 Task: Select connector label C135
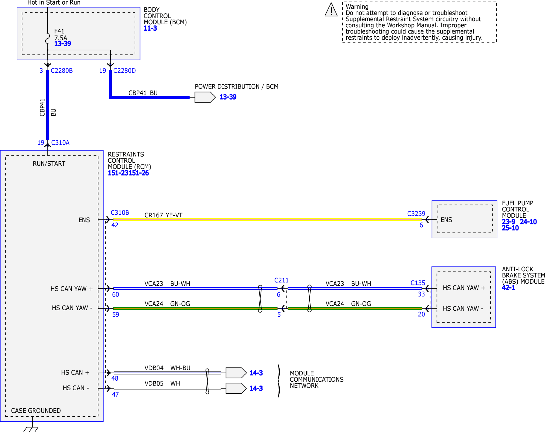(418, 283)
